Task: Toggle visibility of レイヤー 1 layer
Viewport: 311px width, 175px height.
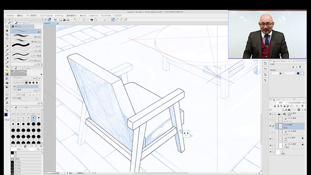Action: (x=270, y=133)
